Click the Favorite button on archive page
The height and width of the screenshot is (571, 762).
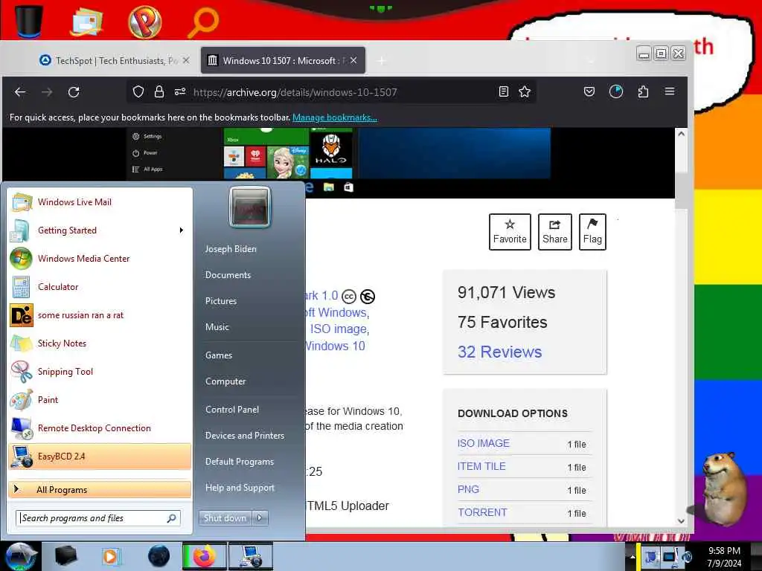click(510, 232)
